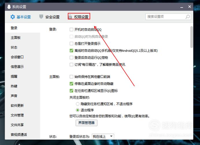This screenshot has height=145, width=200.
Task: Open 提醒 settings in sidebar
Action: 23,76
